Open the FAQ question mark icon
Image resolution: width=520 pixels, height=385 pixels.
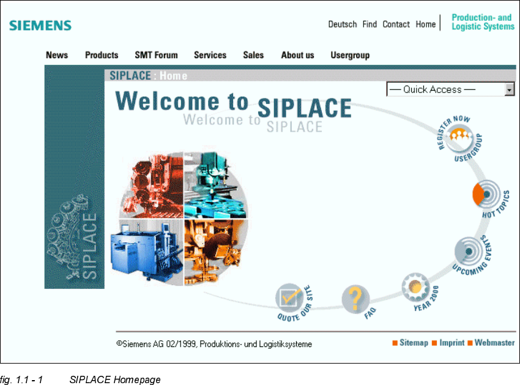click(x=355, y=299)
